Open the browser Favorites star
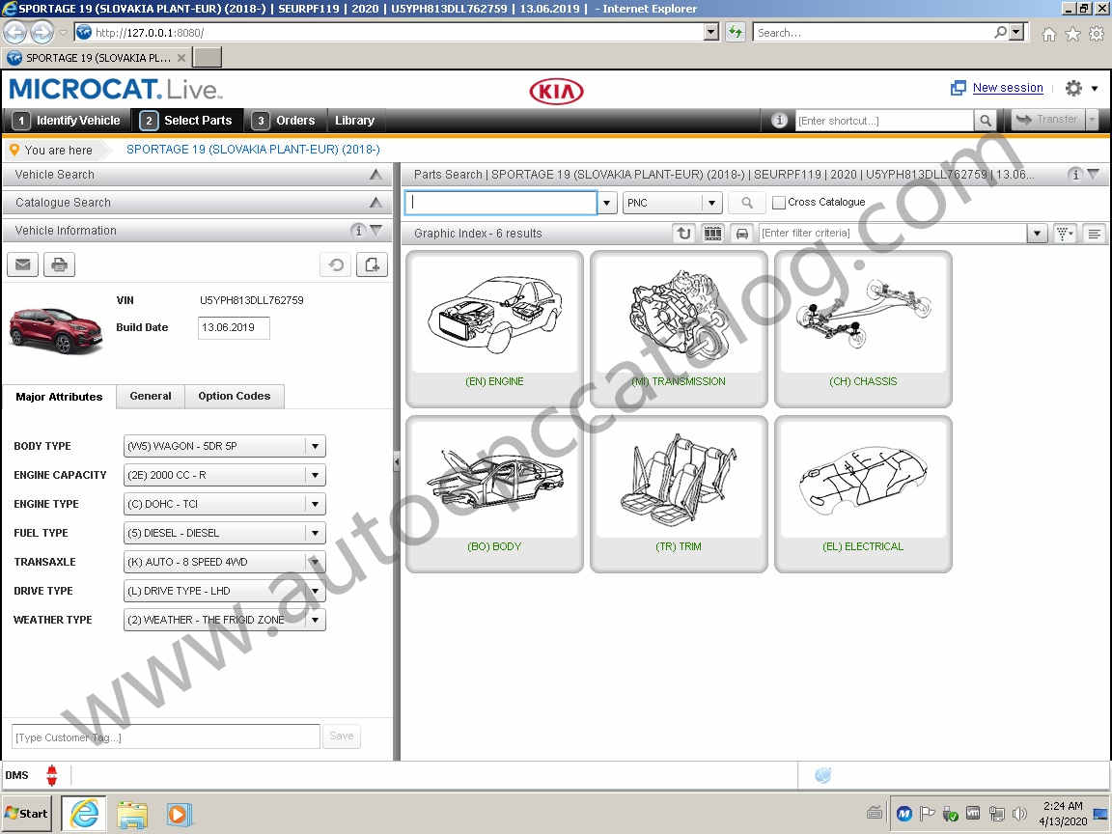This screenshot has height=834, width=1112. 1073,34
